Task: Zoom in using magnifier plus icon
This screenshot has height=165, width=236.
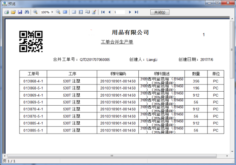Action: tap(35, 12)
